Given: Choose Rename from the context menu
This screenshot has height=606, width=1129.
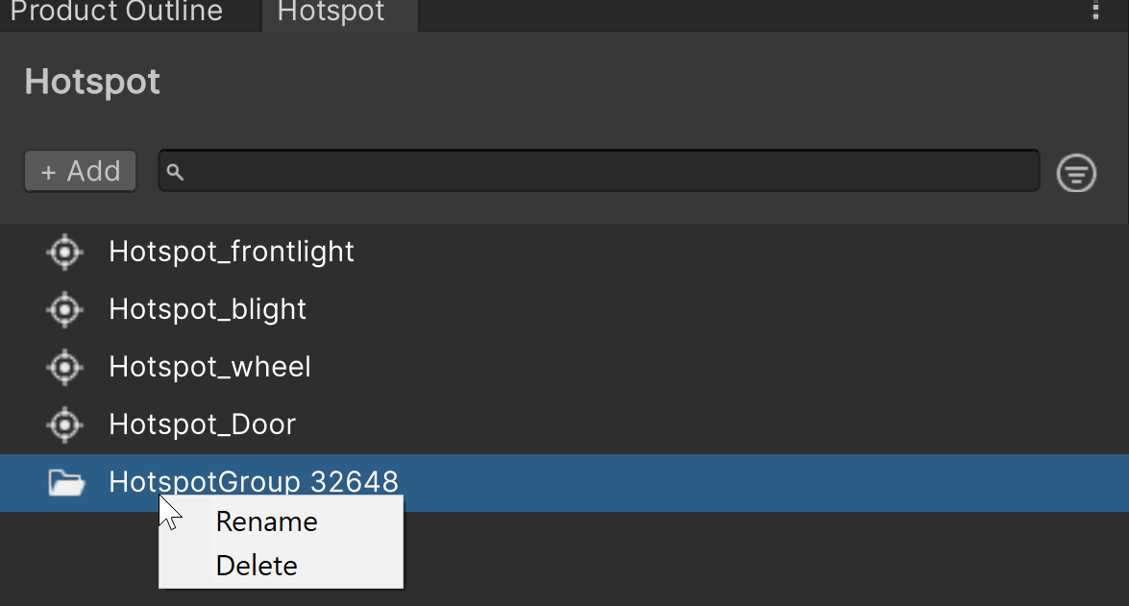Looking at the screenshot, I should pos(266,521).
